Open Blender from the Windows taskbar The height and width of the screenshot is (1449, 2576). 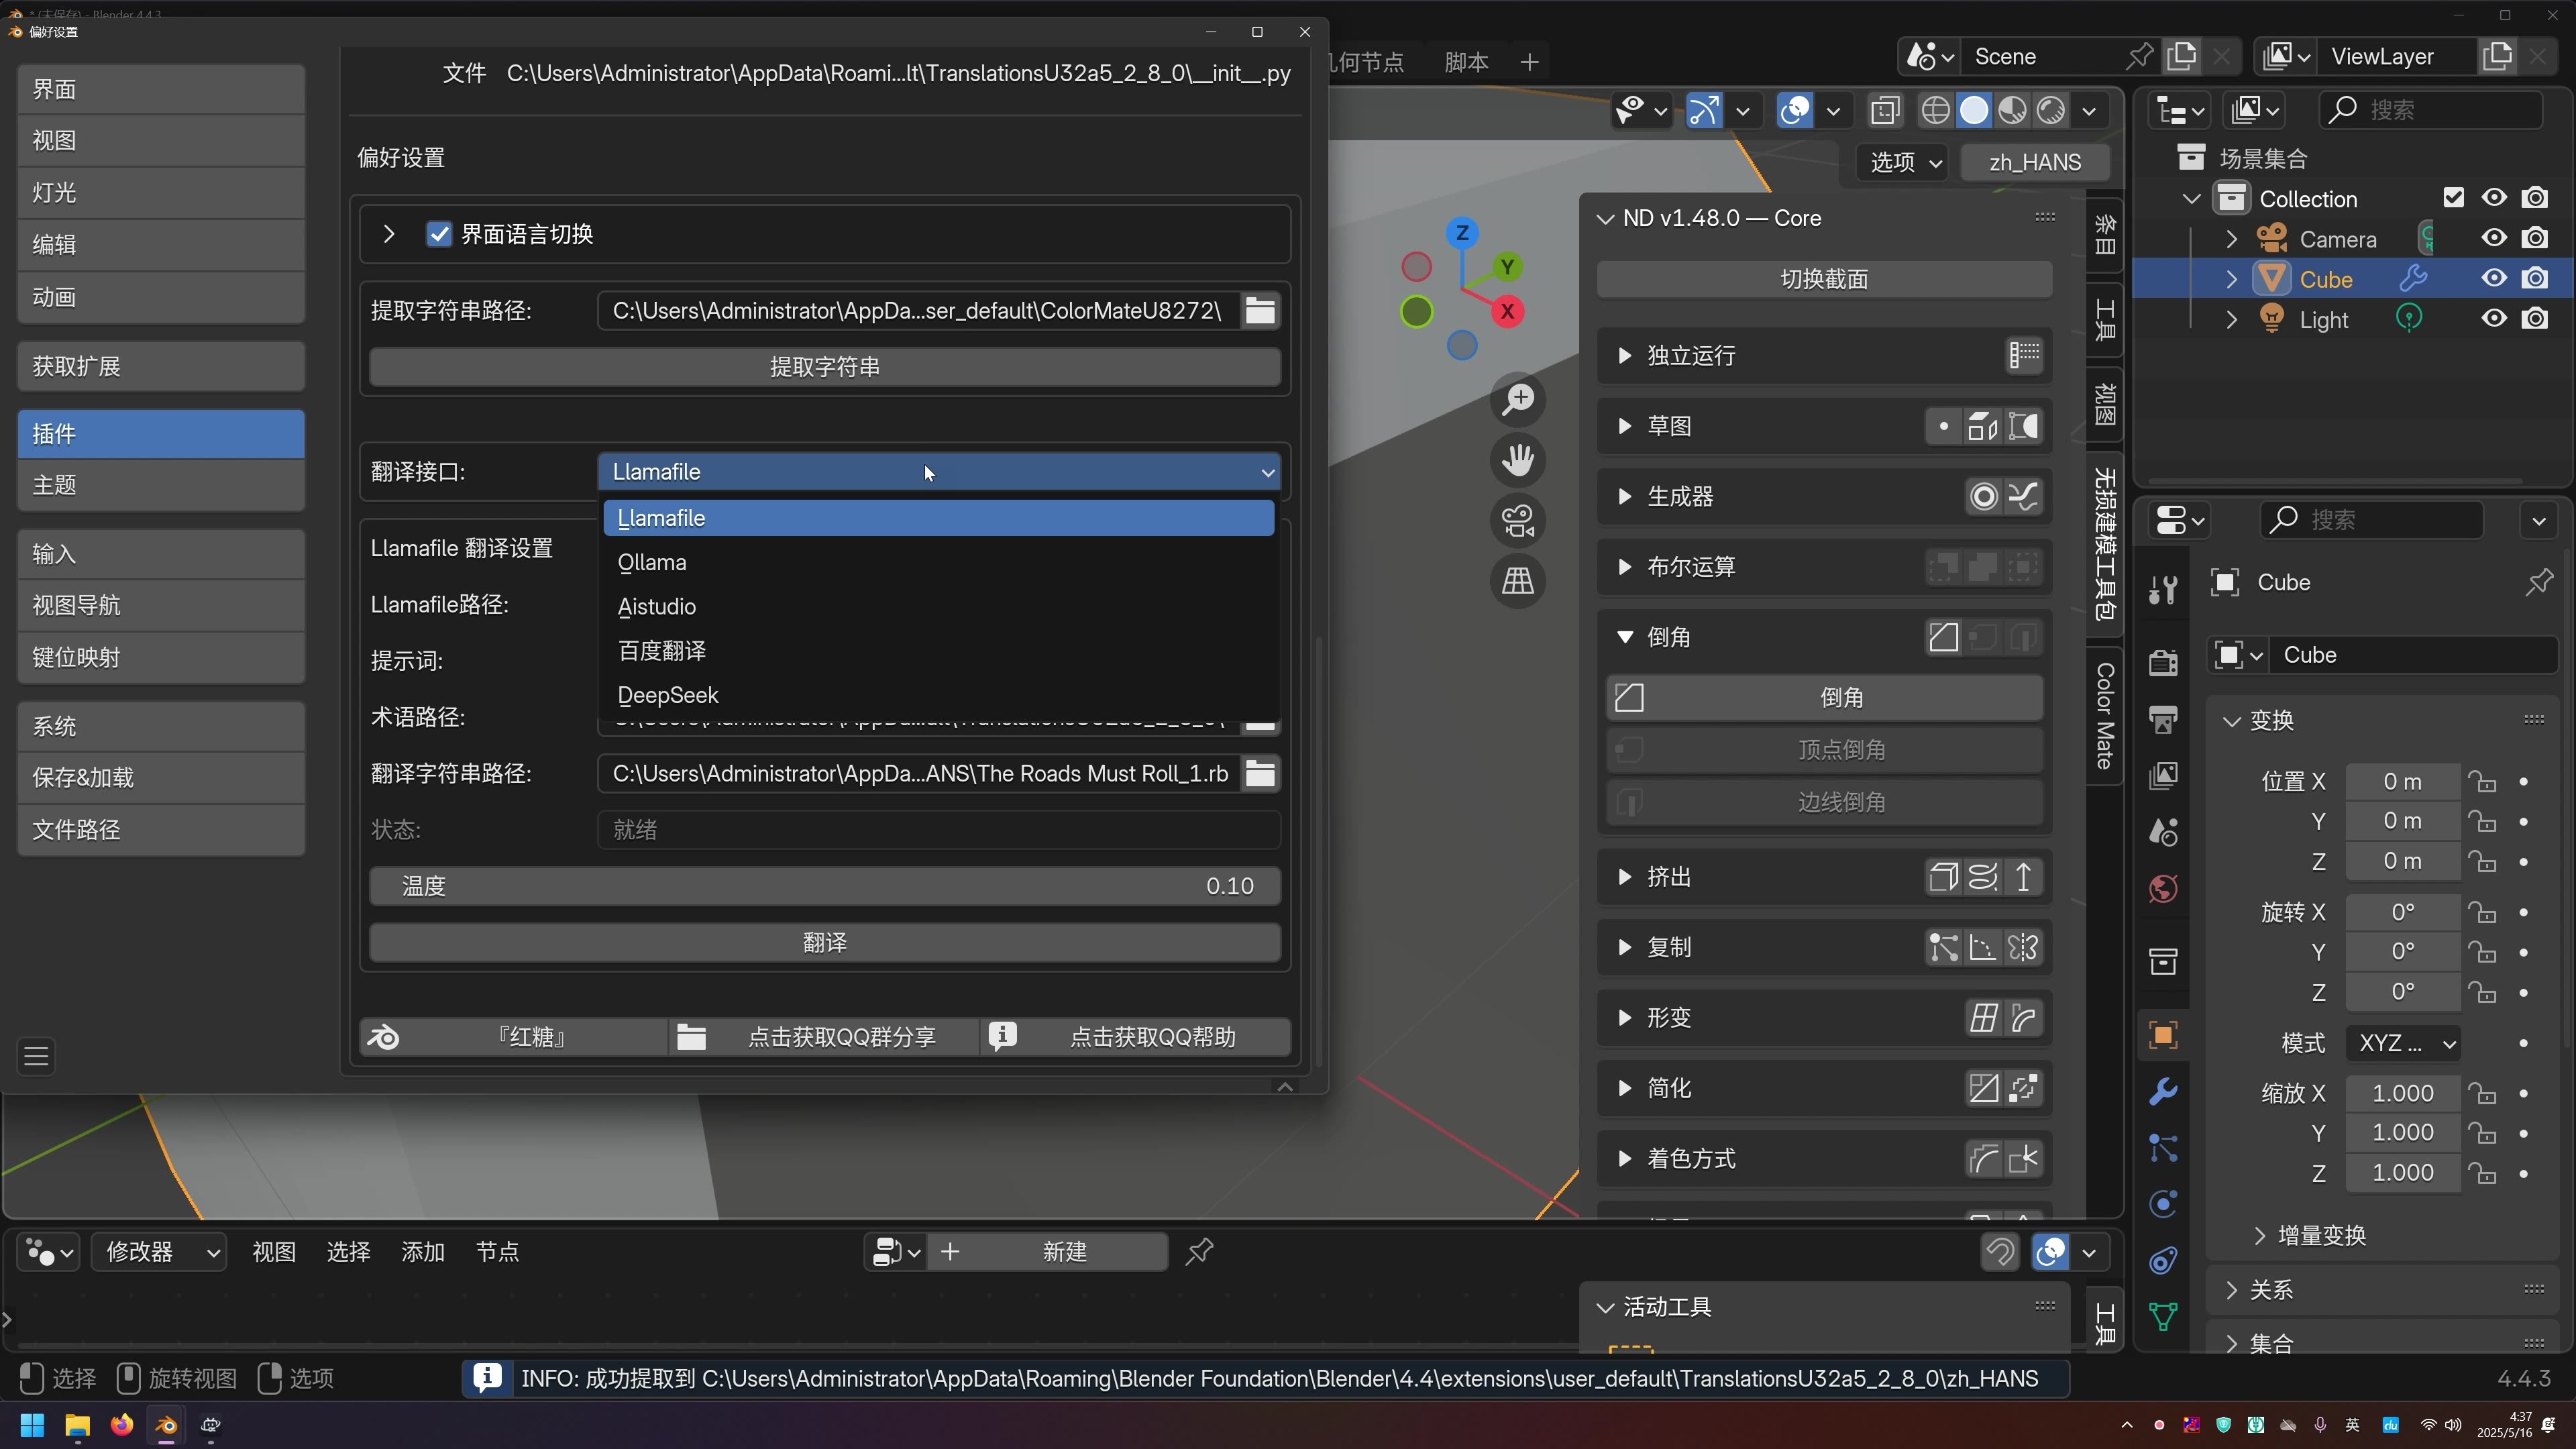click(x=166, y=1425)
